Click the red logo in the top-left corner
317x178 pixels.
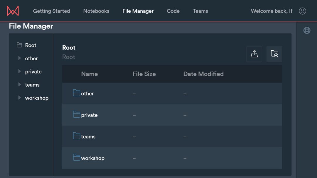pyautogui.click(x=13, y=11)
